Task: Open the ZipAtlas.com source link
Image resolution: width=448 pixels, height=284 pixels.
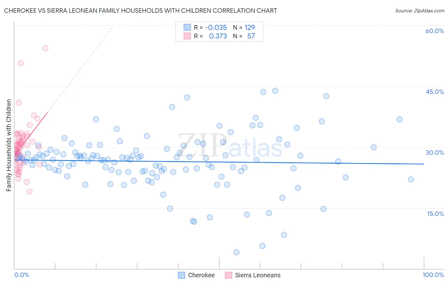Action: pyautogui.click(x=419, y=11)
